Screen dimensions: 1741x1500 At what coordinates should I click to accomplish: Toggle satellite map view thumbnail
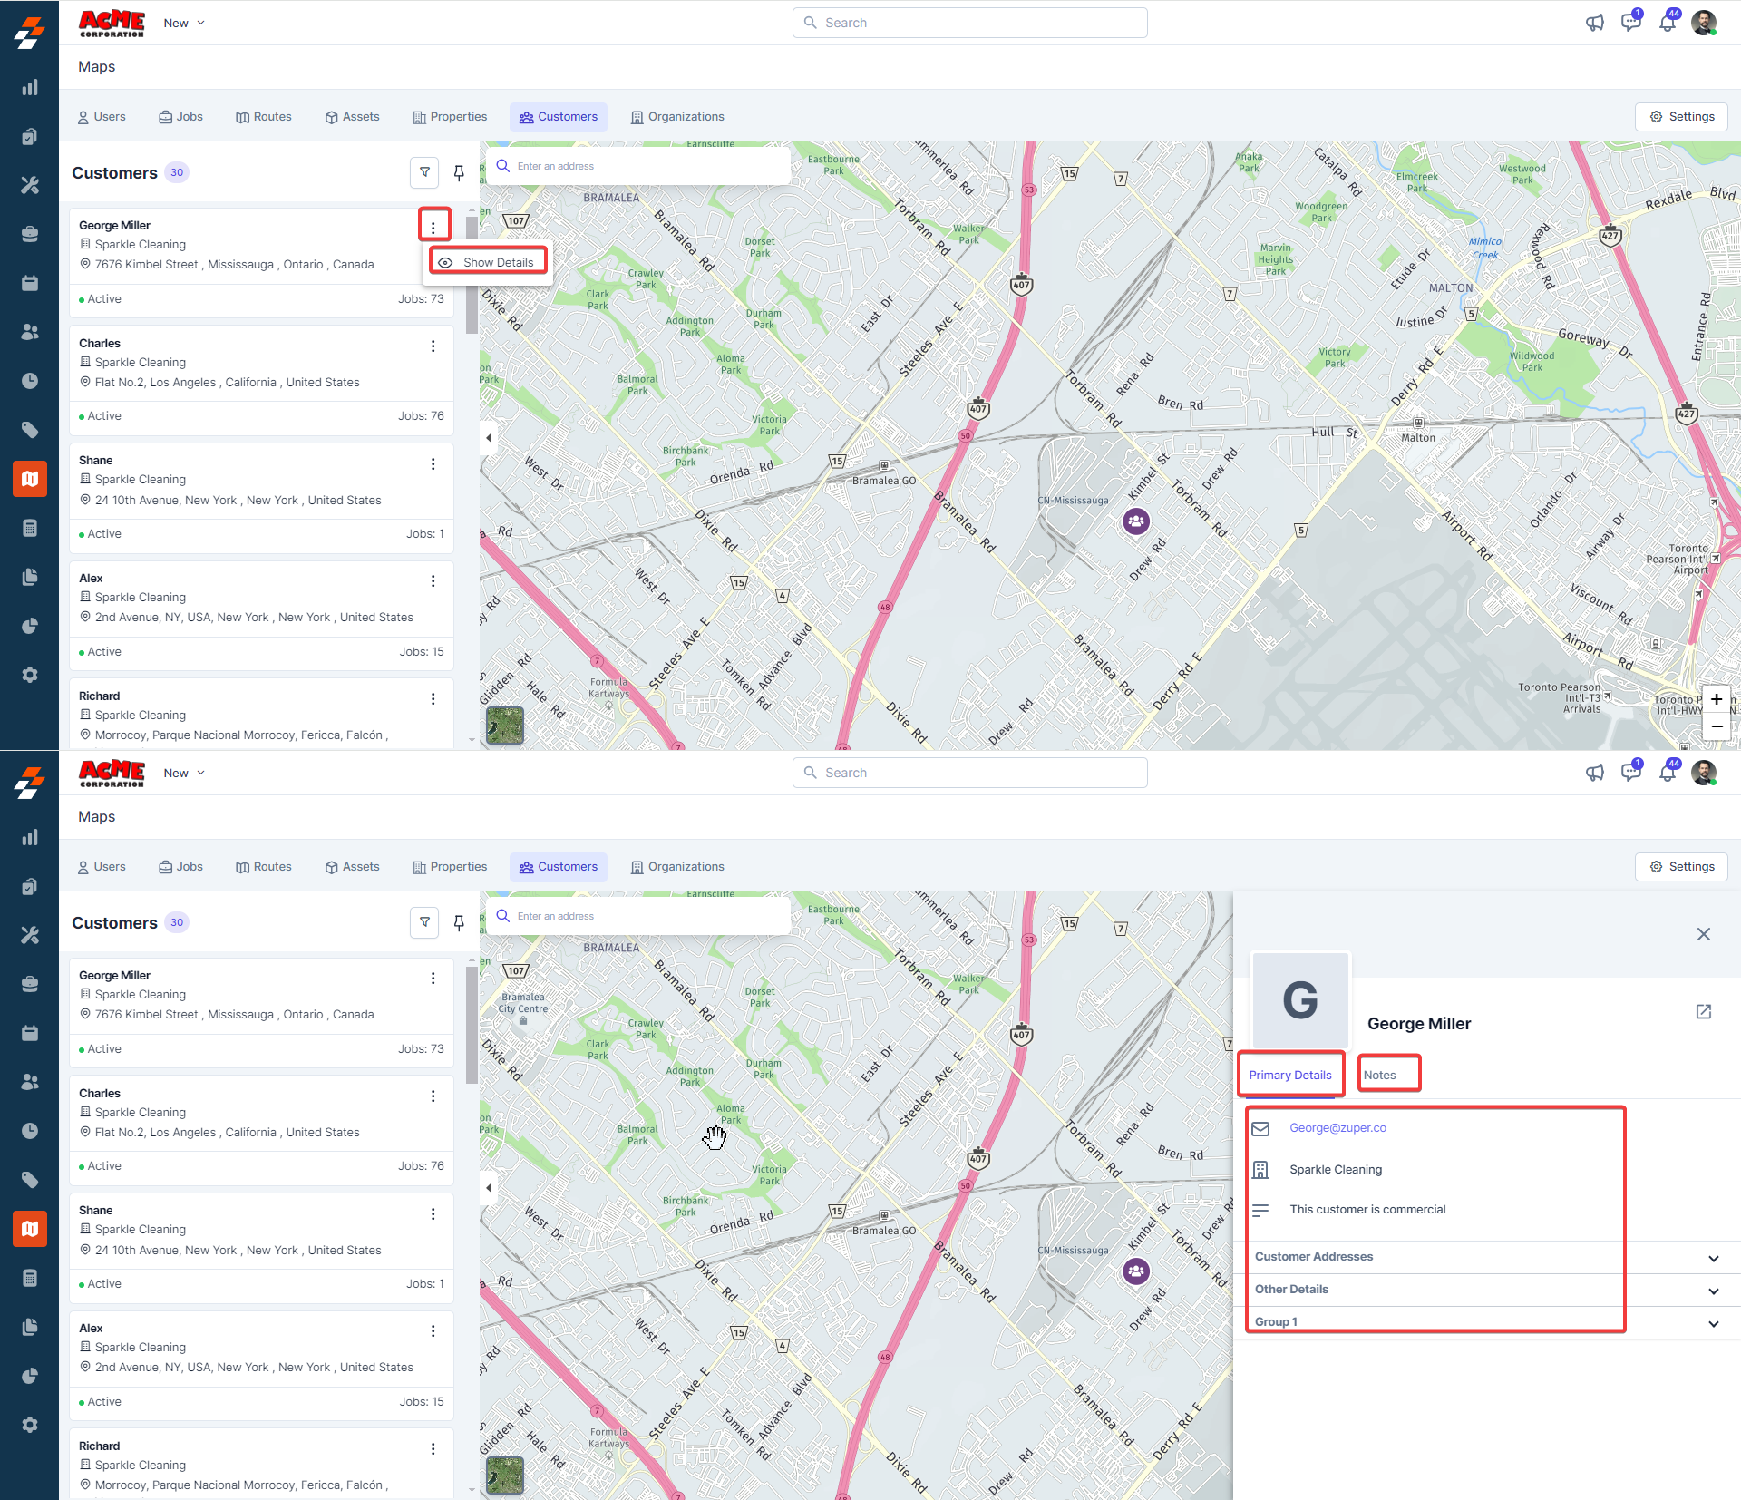click(505, 726)
